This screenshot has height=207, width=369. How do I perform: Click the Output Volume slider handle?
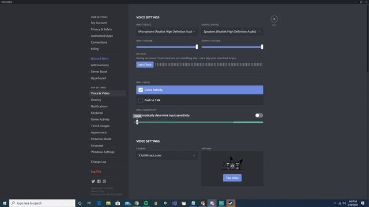[x=262, y=47]
